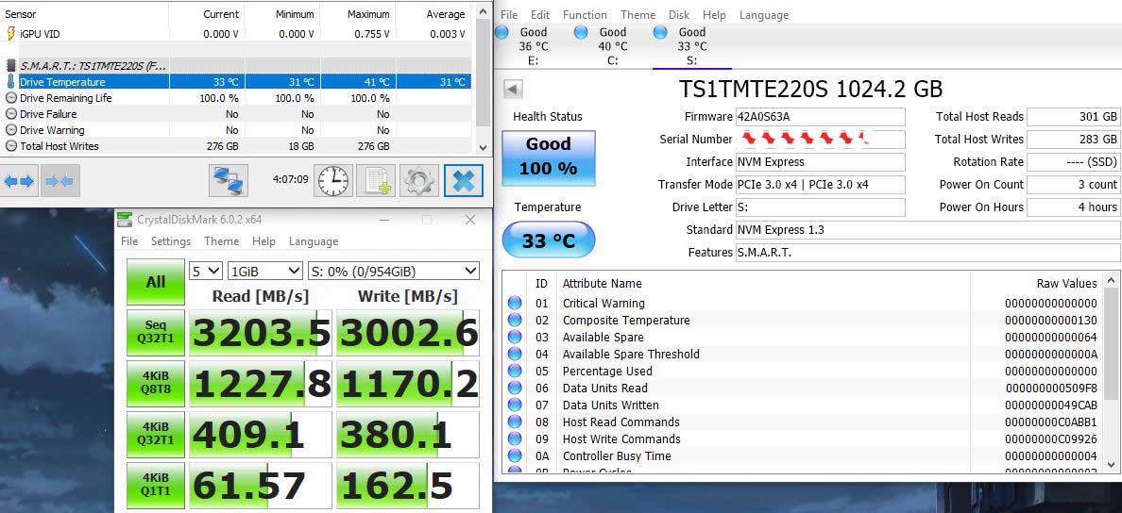Select drive E: status orb, 36 °C
Viewport: 1122px width, 513px height.
pos(502,32)
